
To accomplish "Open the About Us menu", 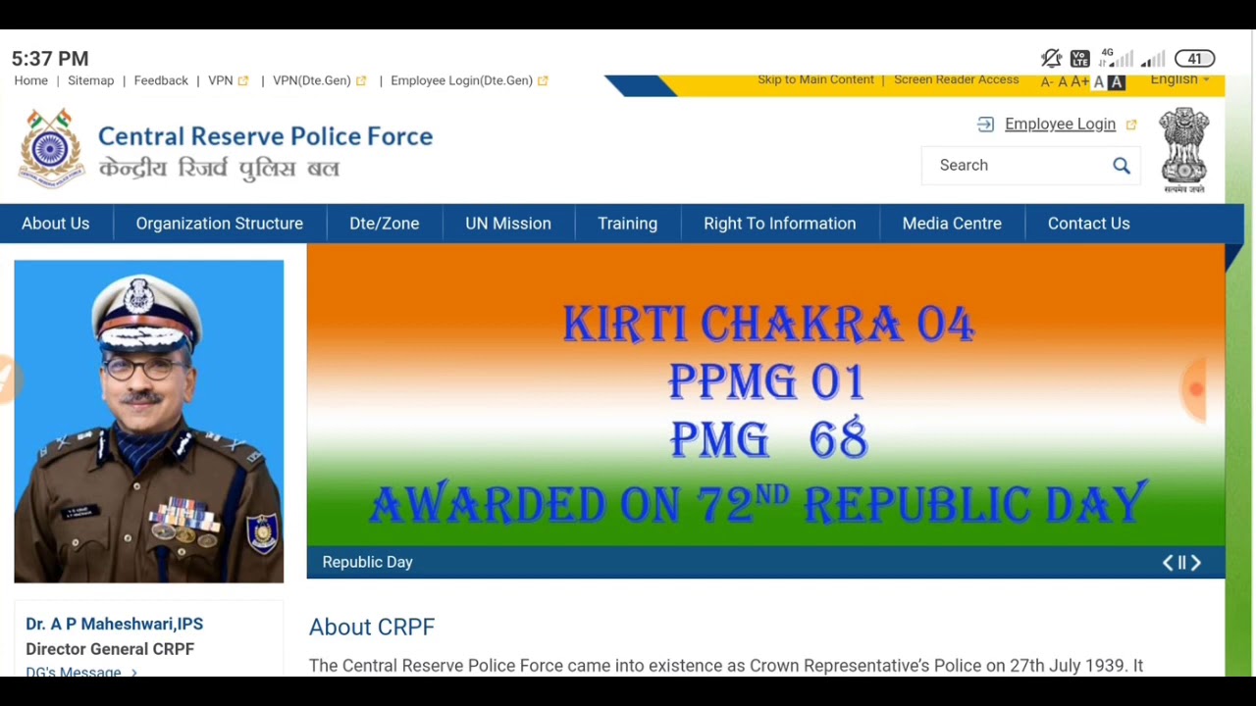I will pos(56,224).
